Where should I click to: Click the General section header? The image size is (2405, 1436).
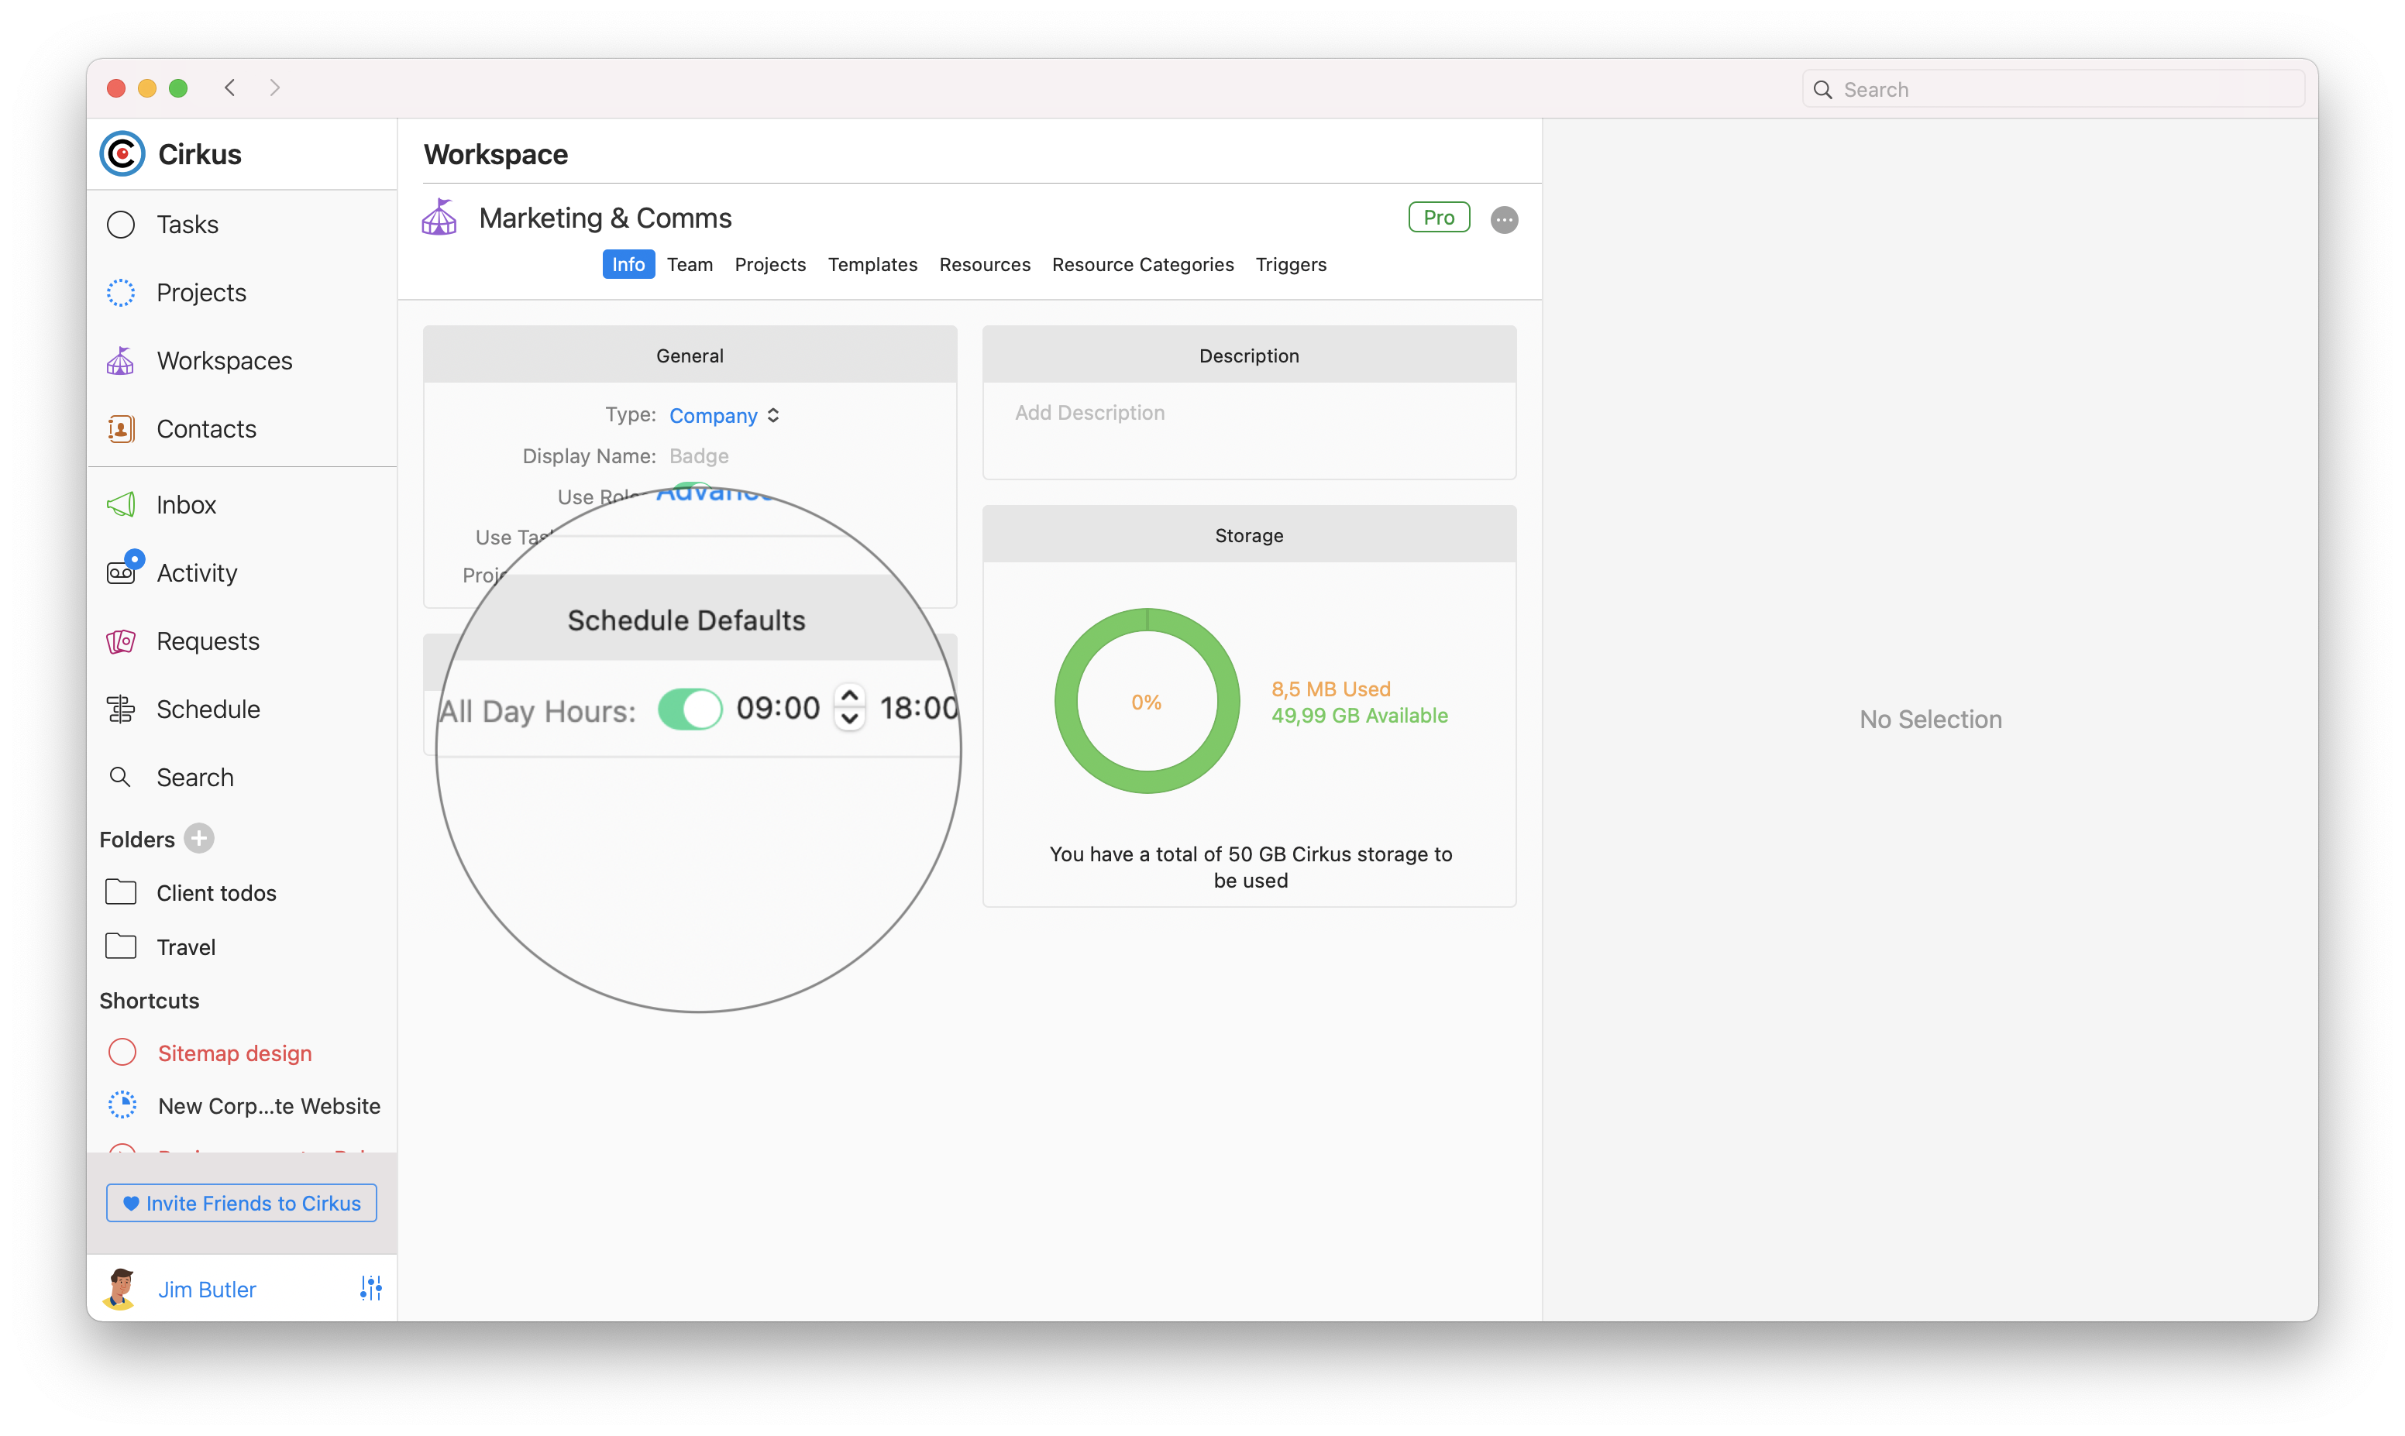690,356
